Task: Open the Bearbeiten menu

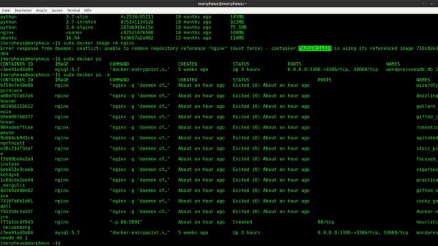Action: pyautogui.click(x=23, y=10)
